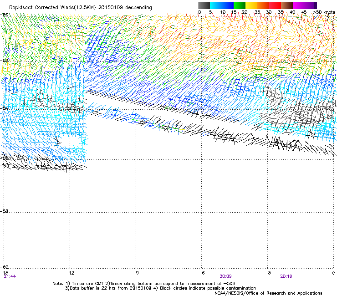337x296 pixels.
Task: Click the yellow 20-25 knots legend swatch
Action: point(251,5)
